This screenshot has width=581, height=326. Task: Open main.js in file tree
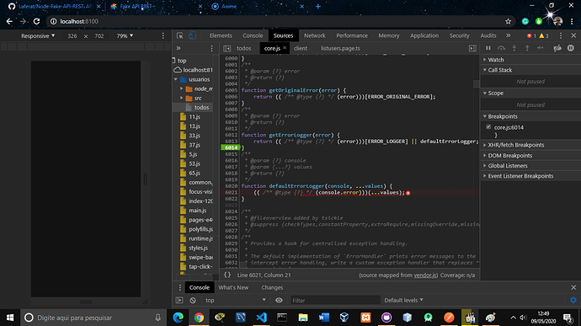click(x=198, y=211)
